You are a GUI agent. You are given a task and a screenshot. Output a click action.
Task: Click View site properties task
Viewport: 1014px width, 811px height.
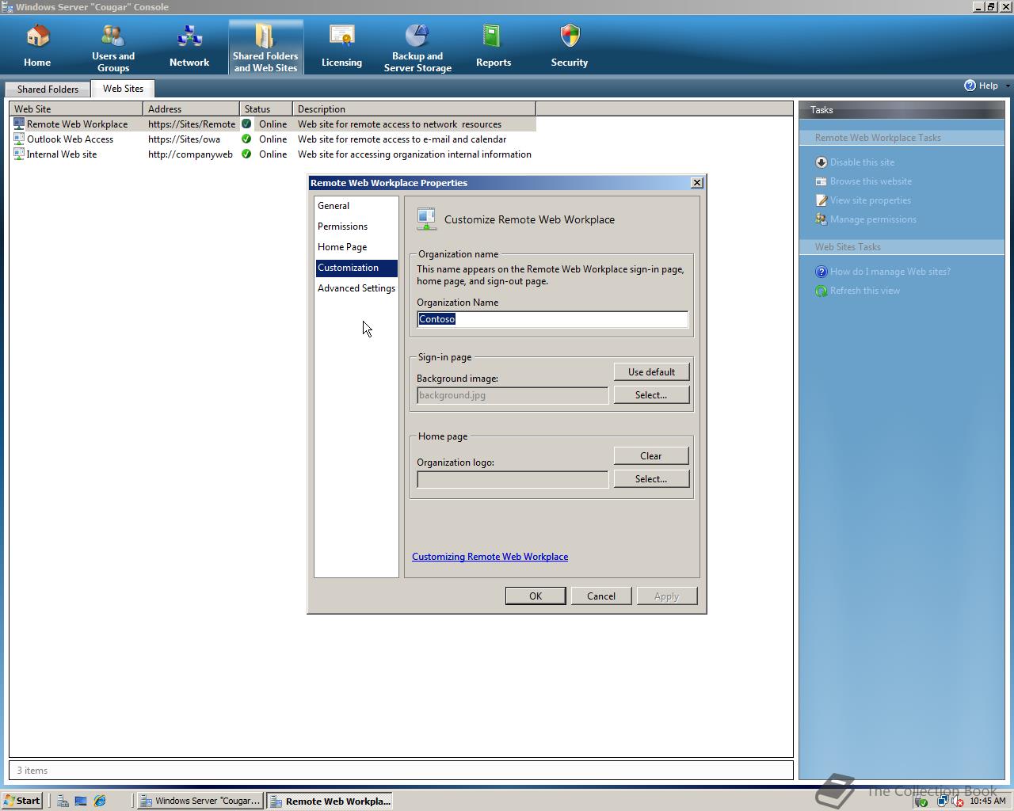pos(870,200)
